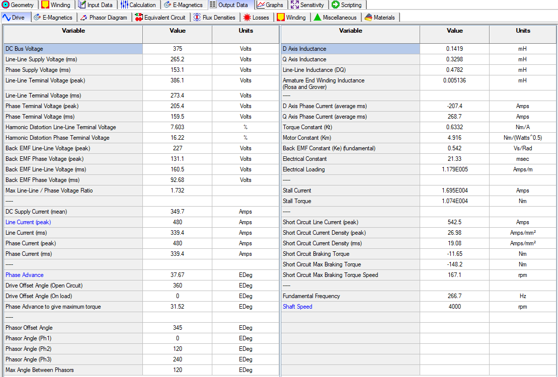The width and height of the screenshot is (558, 377).
Task: Click the Scripting green arrow icon
Action: click(335, 5)
